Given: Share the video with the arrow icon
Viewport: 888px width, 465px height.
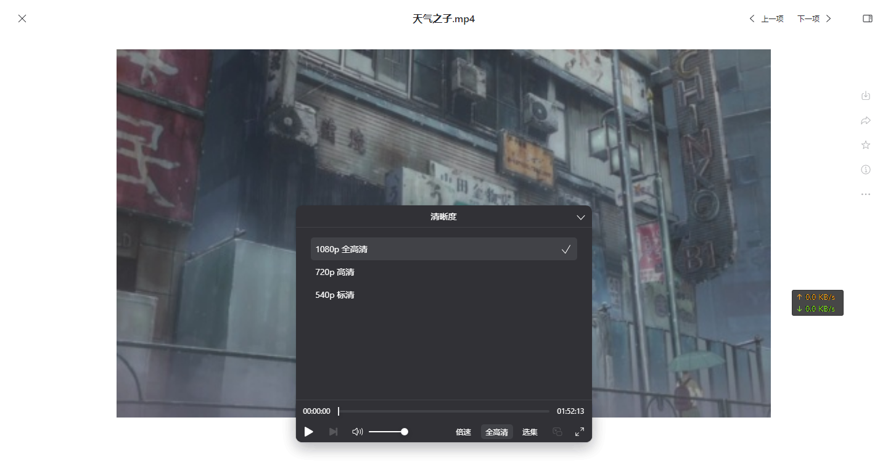Looking at the screenshot, I should click(866, 120).
